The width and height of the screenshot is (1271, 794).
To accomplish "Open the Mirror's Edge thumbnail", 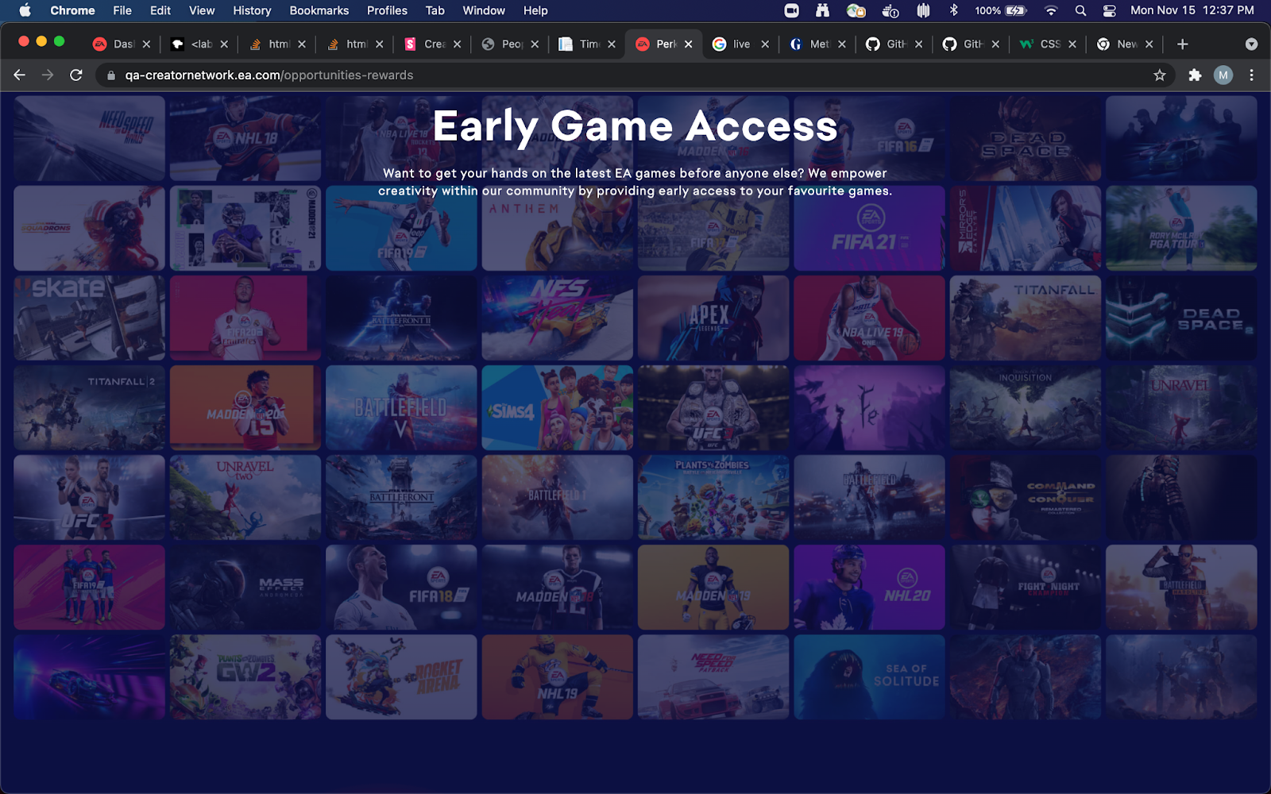I will [1026, 229].
